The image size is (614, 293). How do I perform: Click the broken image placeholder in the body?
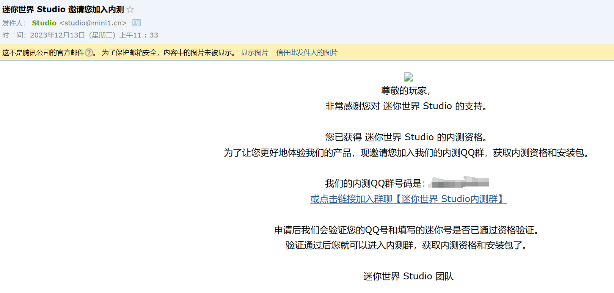coord(408,77)
